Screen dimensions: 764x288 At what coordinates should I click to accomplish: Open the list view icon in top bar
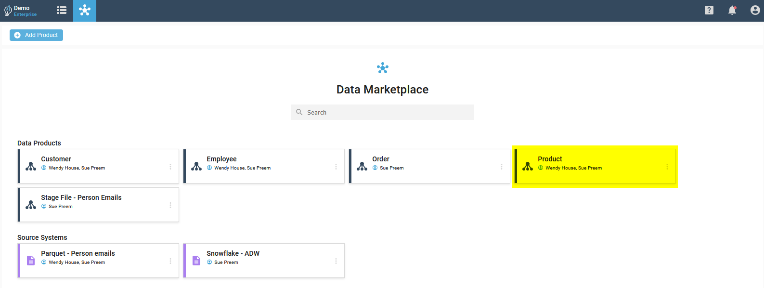(62, 10)
